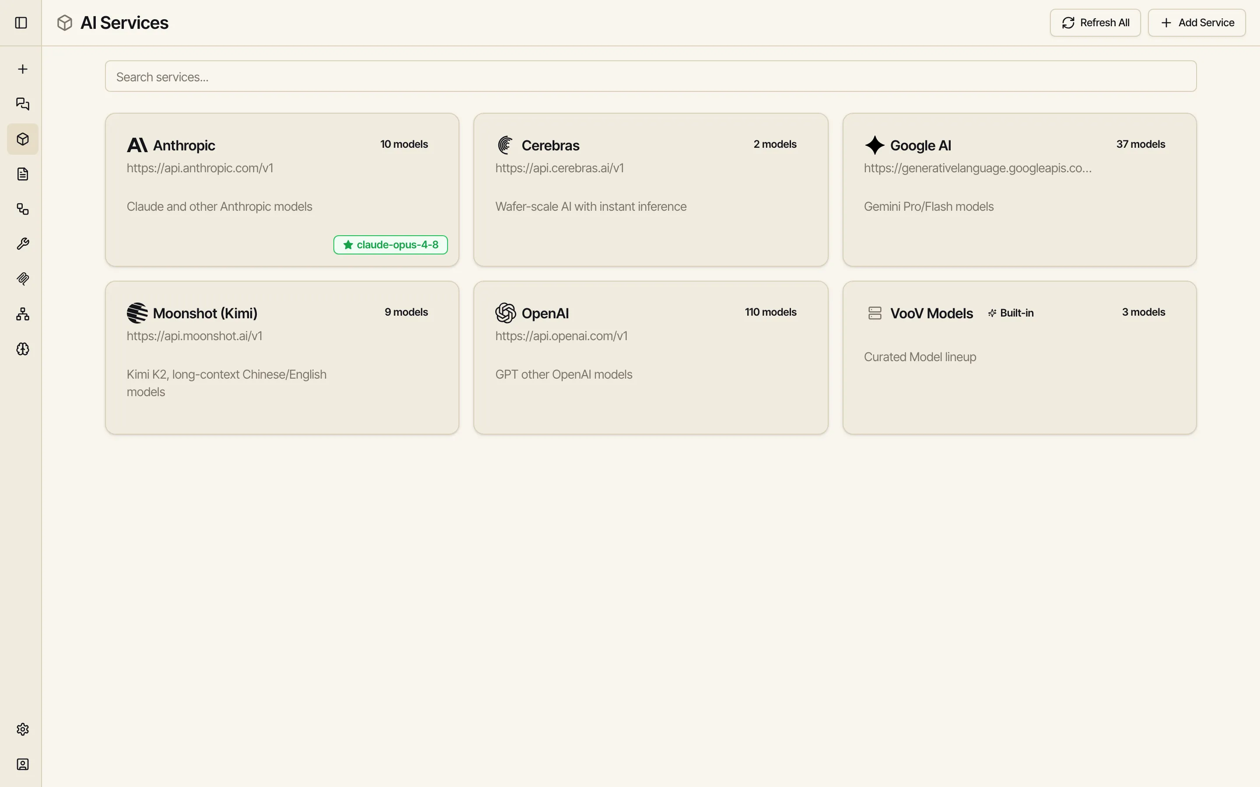Viewport: 1260px width, 787px height.
Task: Click 'Claude and other Anthropic models' description
Action: click(219, 207)
